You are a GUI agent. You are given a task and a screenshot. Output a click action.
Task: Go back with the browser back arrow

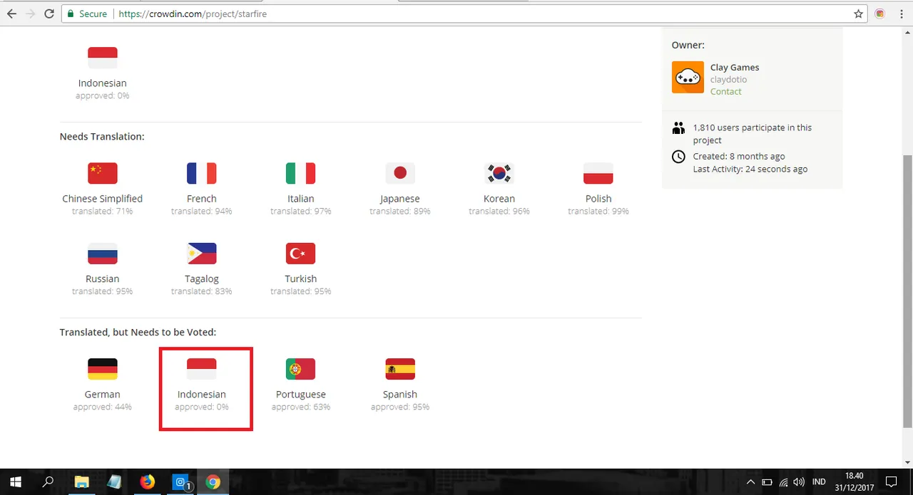11,14
